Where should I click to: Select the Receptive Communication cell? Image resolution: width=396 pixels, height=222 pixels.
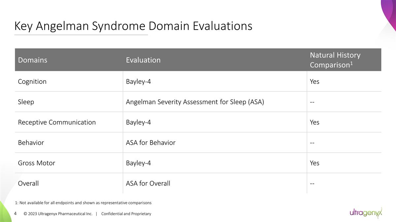pos(57,122)
